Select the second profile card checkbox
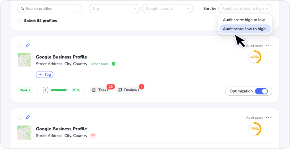Screen dimensions: 290x149 tap(19, 118)
